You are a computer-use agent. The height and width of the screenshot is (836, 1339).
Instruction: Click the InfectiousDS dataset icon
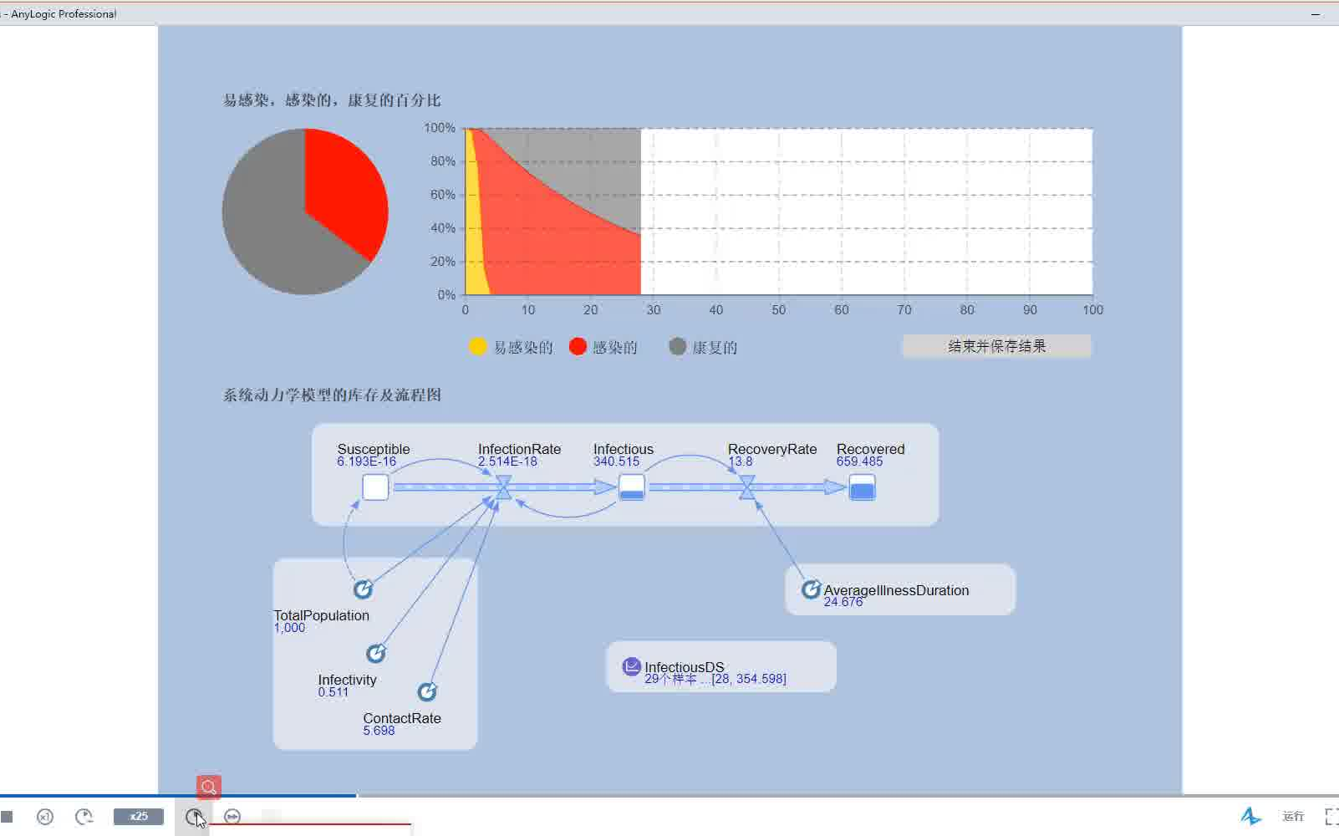coord(632,666)
